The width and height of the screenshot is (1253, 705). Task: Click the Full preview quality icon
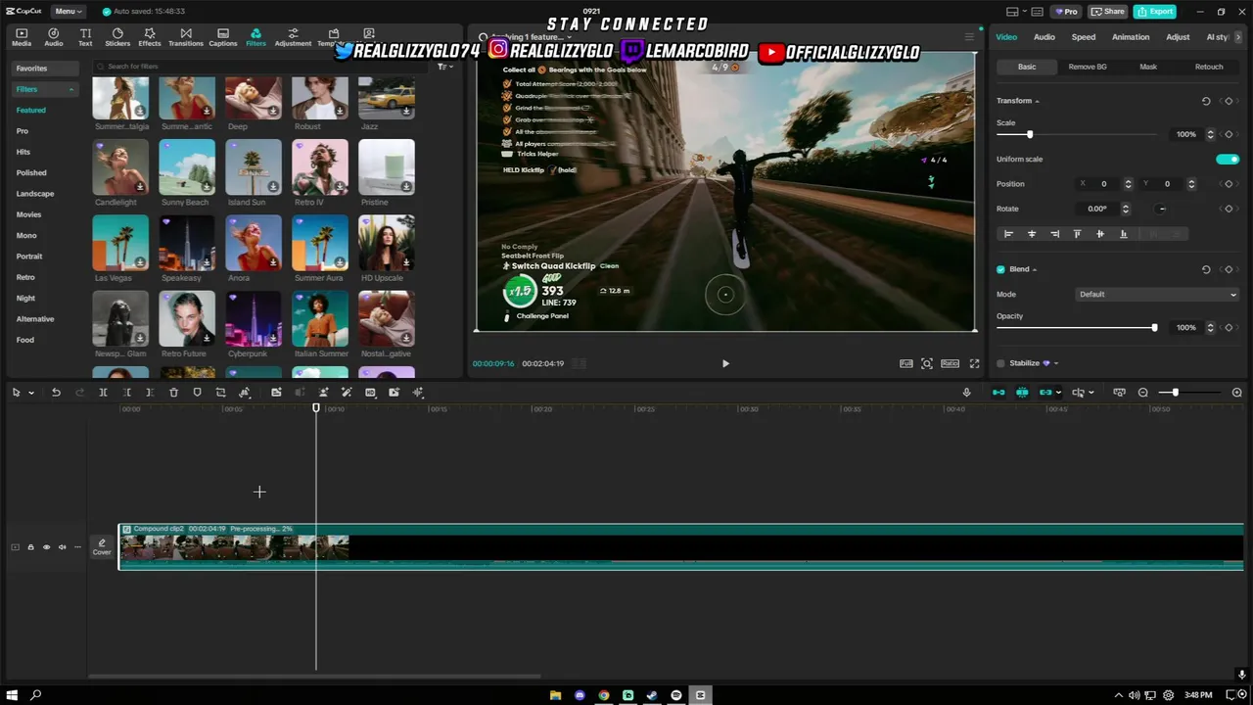(x=906, y=363)
